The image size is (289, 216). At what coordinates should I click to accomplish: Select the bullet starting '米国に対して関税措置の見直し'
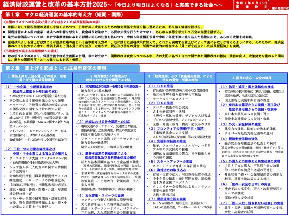[106, 27]
